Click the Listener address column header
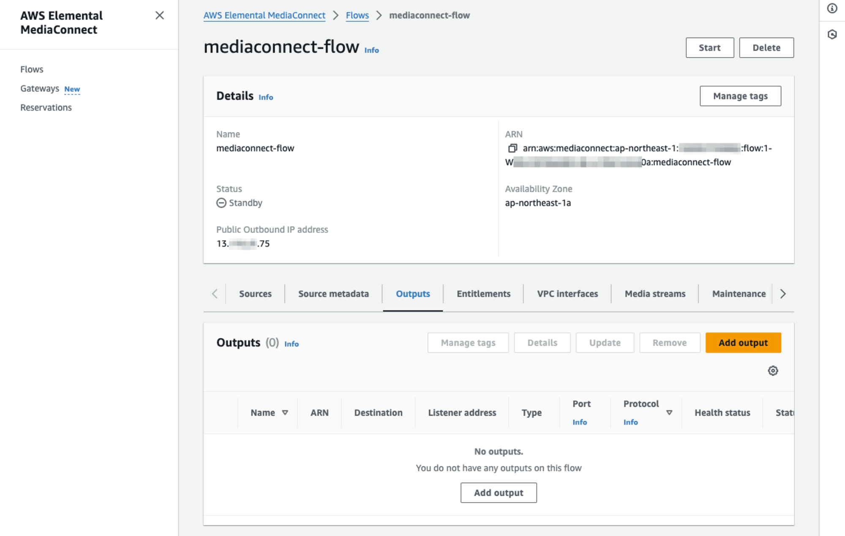This screenshot has width=845, height=536. click(x=462, y=413)
